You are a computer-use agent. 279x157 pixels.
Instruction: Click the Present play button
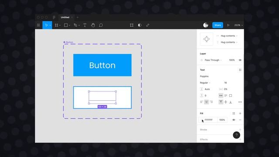click(228, 25)
